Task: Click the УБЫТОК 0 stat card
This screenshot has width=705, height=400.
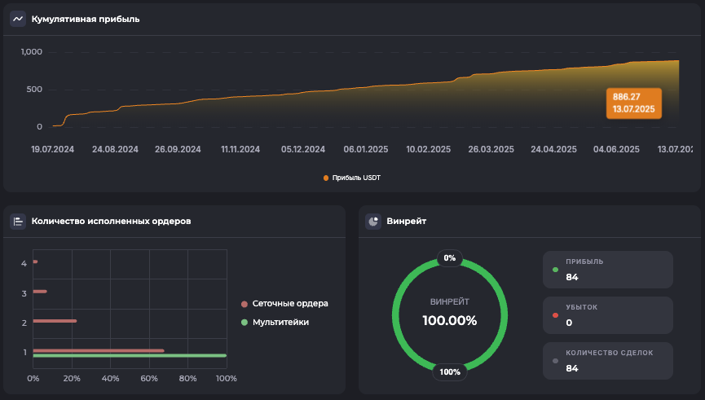Action: (x=608, y=315)
